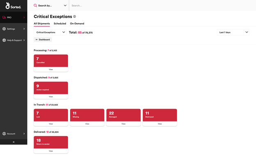
Task: Click the In Transit: 51 heading
Action: coord(46,105)
